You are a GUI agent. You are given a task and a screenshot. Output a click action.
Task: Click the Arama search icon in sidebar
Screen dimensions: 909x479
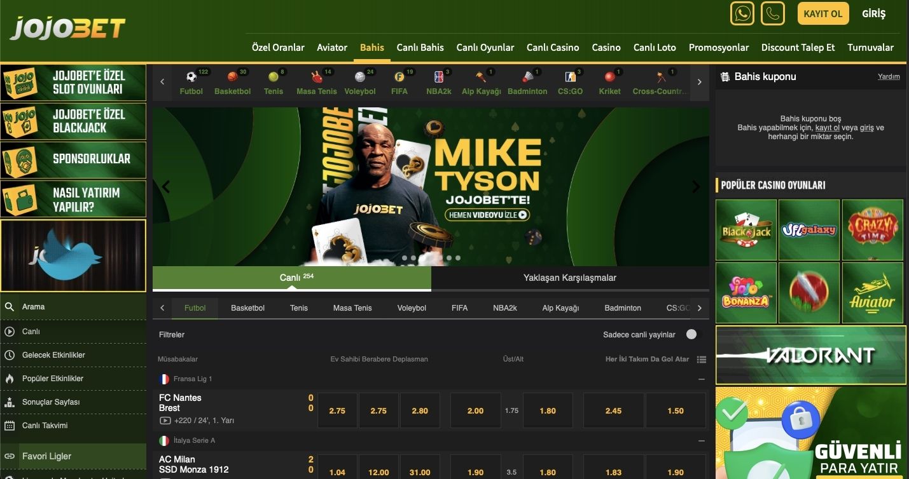coord(10,307)
